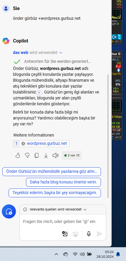This screenshot has width=126, height=261.
Task: Copy the Copilot response
Action: [37, 155]
